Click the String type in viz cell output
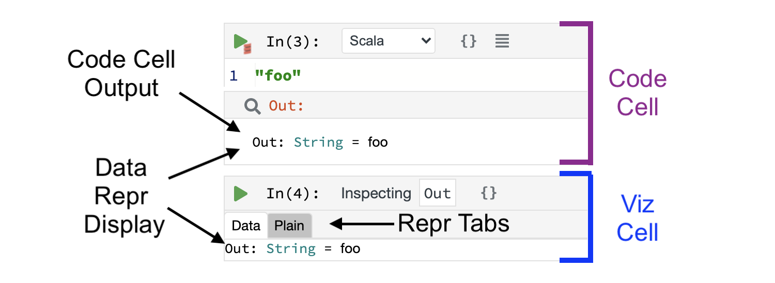 point(291,248)
